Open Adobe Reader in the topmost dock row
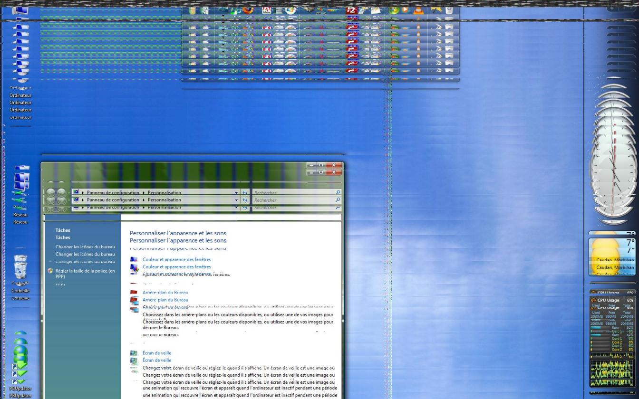The height and width of the screenshot is (399, 639). (267, 9)
